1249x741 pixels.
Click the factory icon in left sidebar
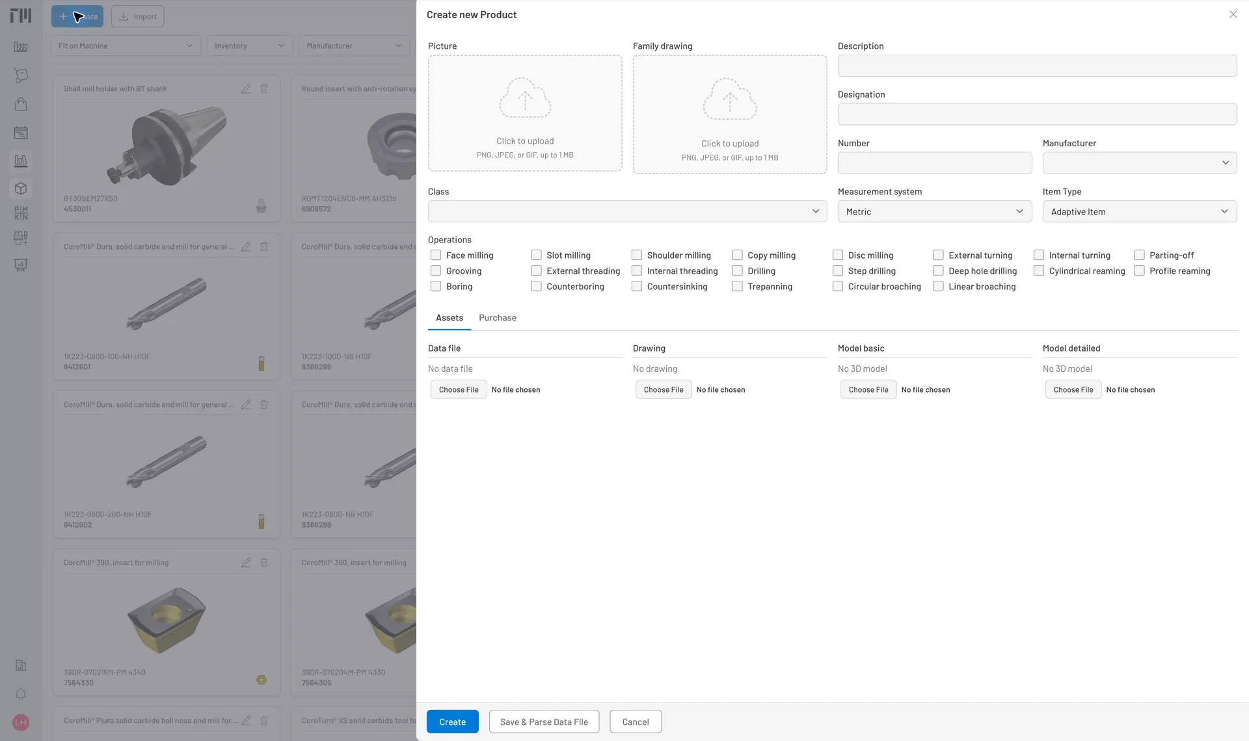21,47
